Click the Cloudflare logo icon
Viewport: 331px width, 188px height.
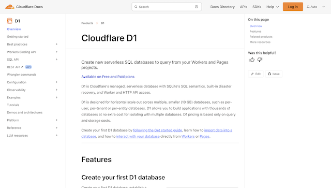10,7
